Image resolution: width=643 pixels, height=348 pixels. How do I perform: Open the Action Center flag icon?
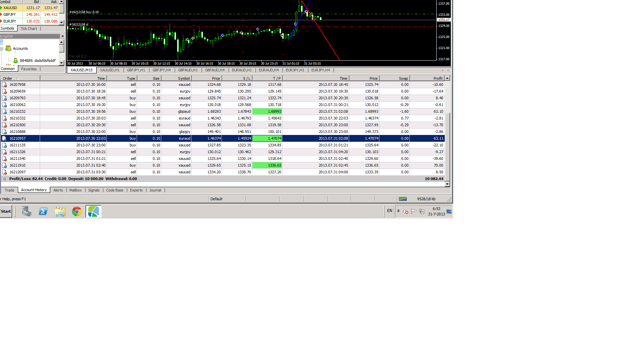tap(414, 211)
